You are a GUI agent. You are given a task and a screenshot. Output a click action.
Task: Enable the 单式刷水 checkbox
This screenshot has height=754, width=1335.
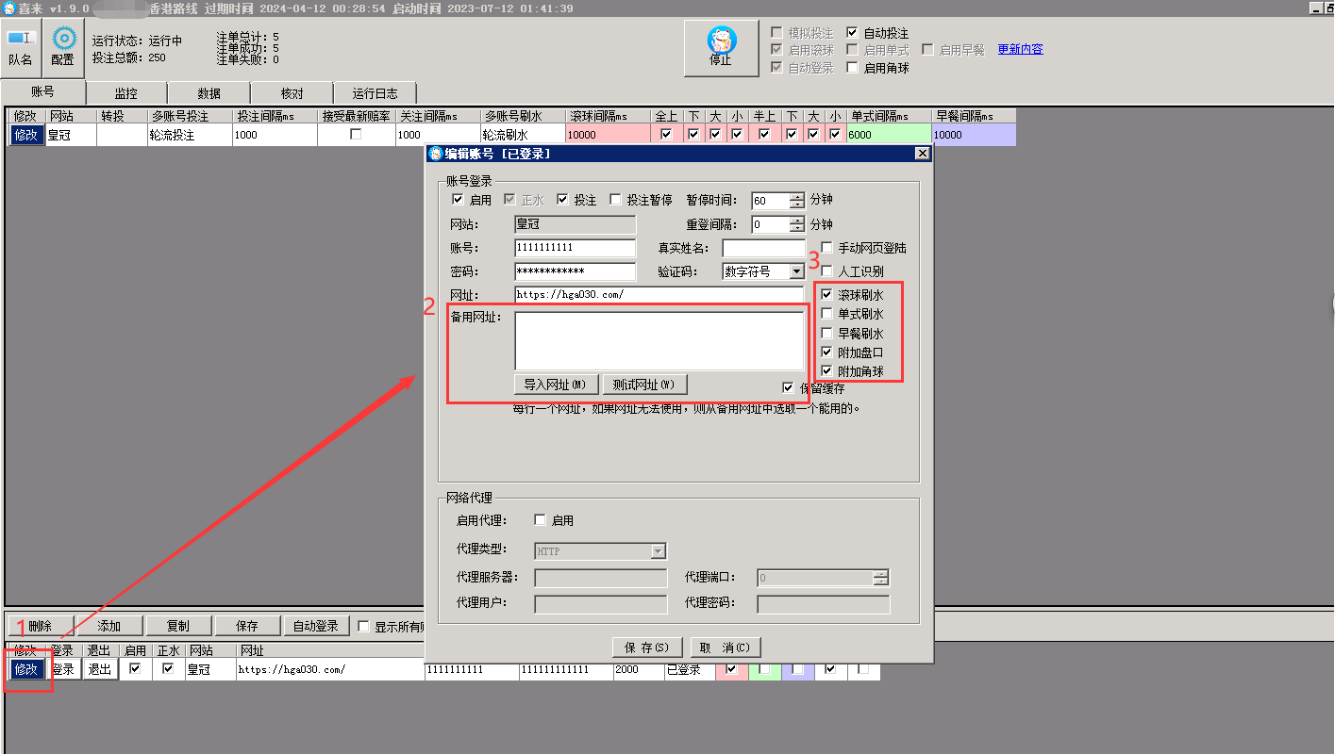(827, 314)
